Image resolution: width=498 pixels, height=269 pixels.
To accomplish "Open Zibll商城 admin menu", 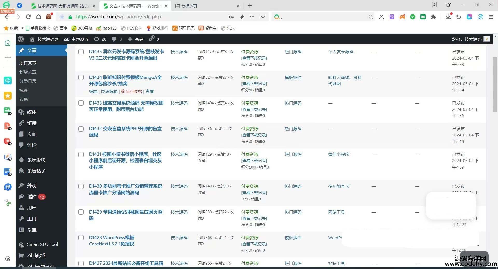I will (x=41, y=255).
